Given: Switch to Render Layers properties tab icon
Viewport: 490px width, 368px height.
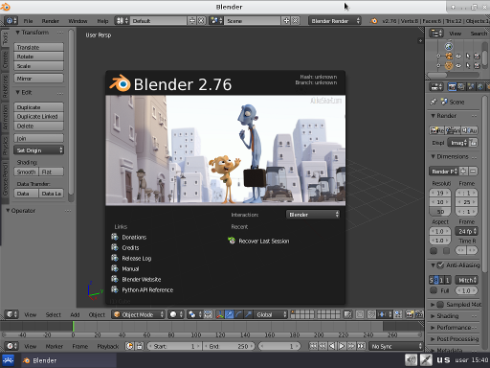Looking at the screenshot, I should (461, 86).
